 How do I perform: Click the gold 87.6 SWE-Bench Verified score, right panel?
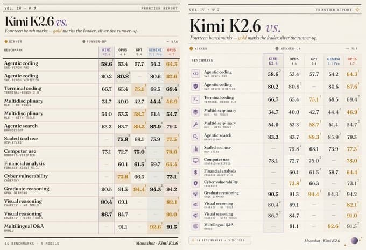(x=352, y=87)
